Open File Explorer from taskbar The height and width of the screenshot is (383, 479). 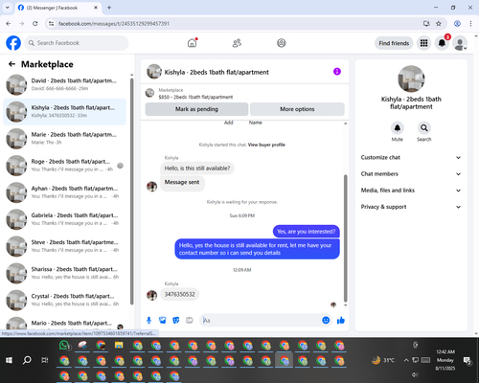pyautogui.click(x=119, y=346)
